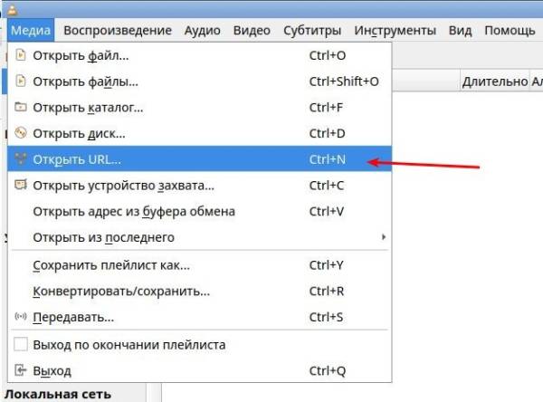The width and height of the screenshot is (543, 402).
Task: Select Открыть адрес из буфера обмена
Action: [x=134, y=212]
